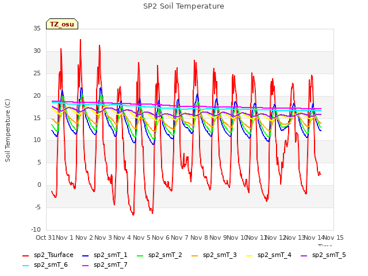
Task: Click the Oct 31 x-axis tick label
Action: coord(45,237)
